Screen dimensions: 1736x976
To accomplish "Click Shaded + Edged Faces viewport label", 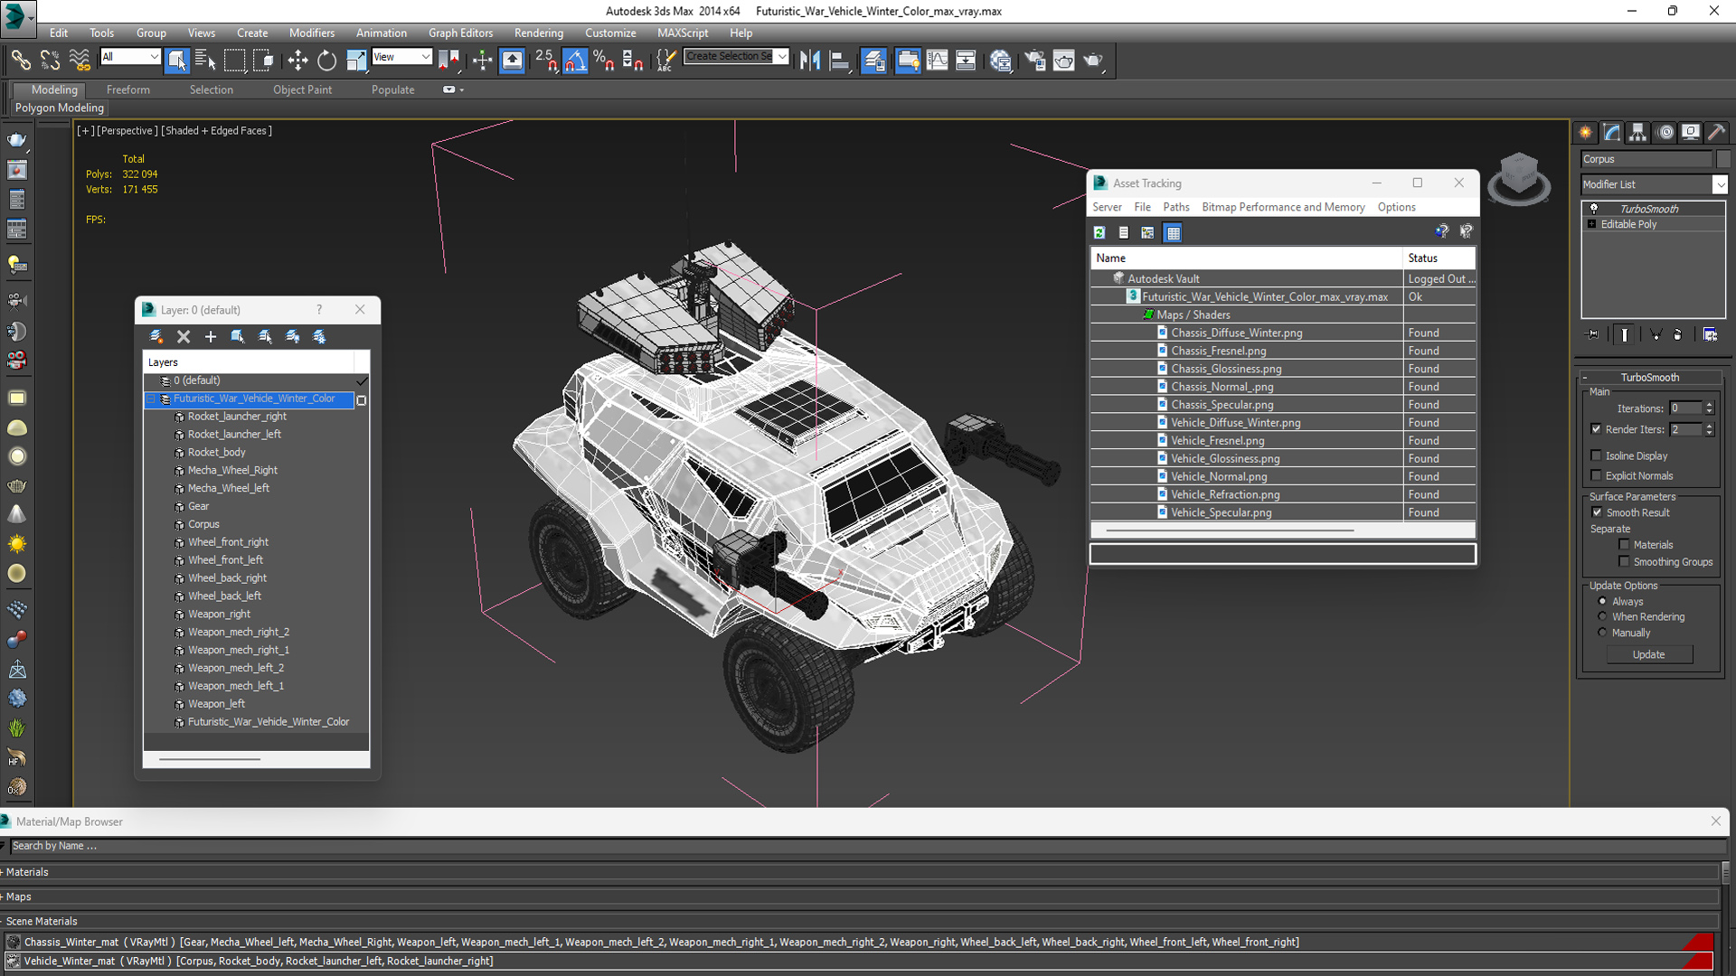I will pyautogui.click(x=216, y=130).
